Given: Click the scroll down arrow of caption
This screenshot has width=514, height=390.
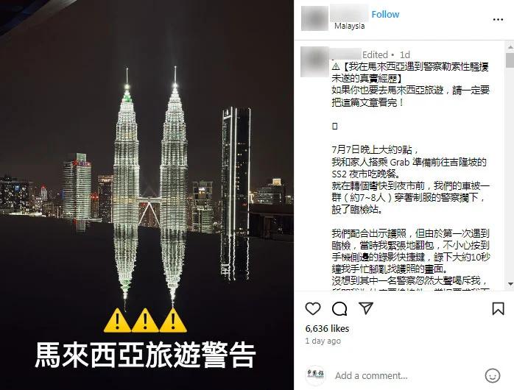Looking at the screenshot, I should [510, 284].
